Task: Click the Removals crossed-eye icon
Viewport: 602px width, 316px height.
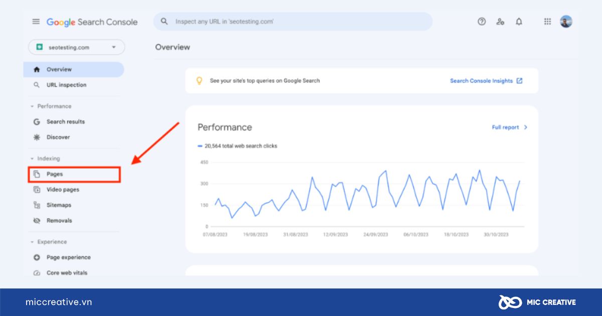Action: pyautogui.click(x=37, y=221)
